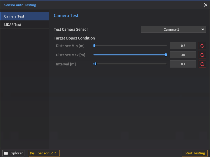Click the folder icon beside Explorer

pyautogui.click(x=6, y=153)
